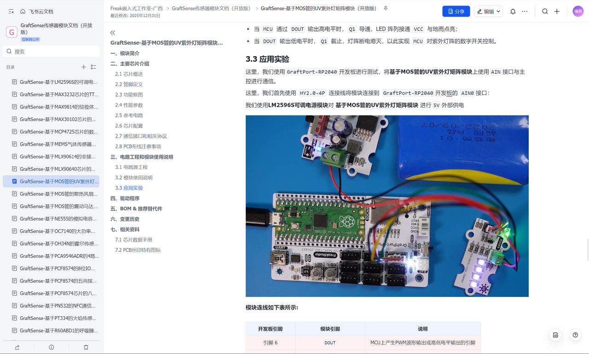Screen dimensions: 589x354
Task: Click the blue 分享 button
Action: pos(456,12)
